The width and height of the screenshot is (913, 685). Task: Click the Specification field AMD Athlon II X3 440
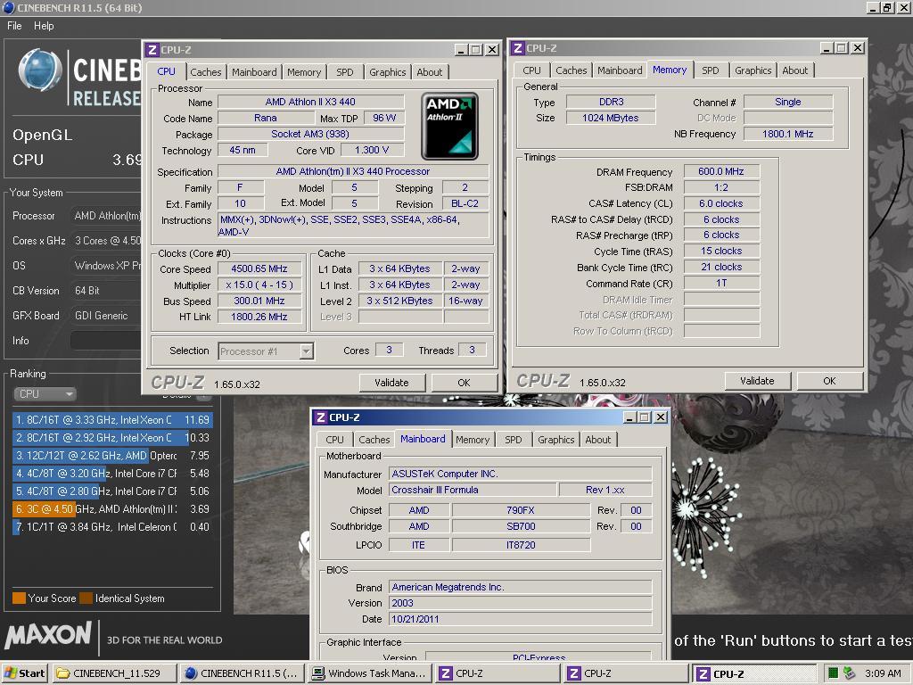point(353,172)
